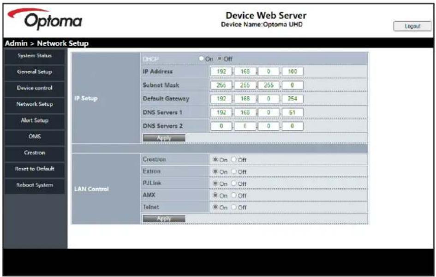Click DNS Servers 2 first octet field
The height and width of the screenshot is (277, 436).
[x=221, y=126]
